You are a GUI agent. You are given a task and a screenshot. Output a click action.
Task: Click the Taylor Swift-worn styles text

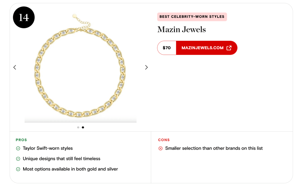(x=48, y=148)
